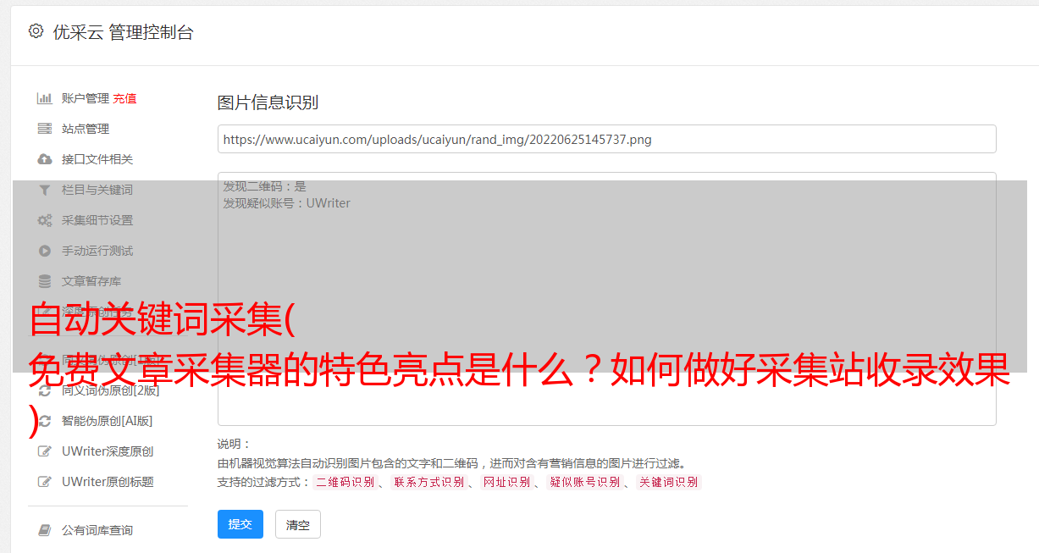This screenshot has width=1039, height=553.
Task: Click the gear icon beside 优采云 管理控制台
Action: 36,31
